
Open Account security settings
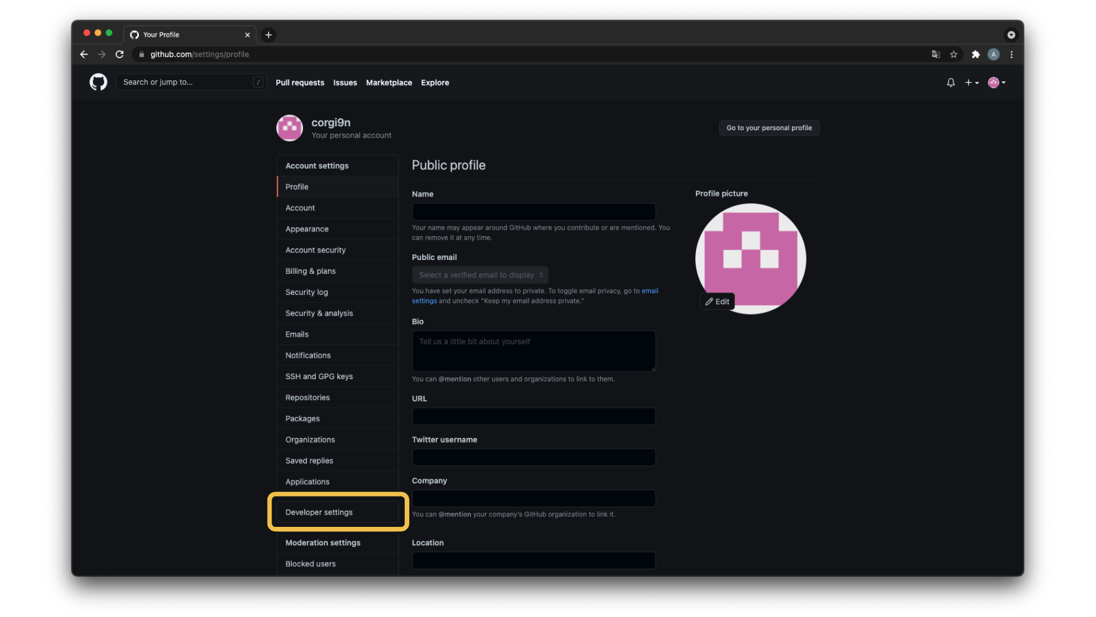click(x=337, y=250)
